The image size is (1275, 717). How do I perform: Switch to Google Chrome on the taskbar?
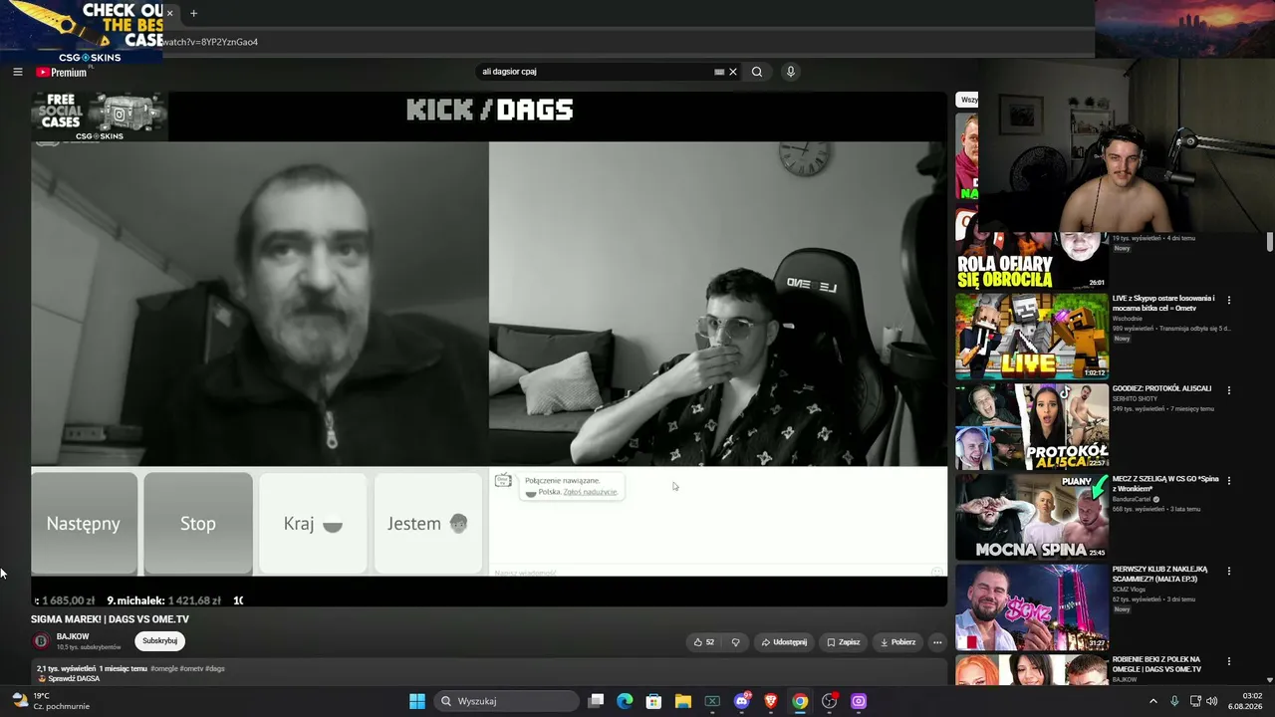[800, 701]
